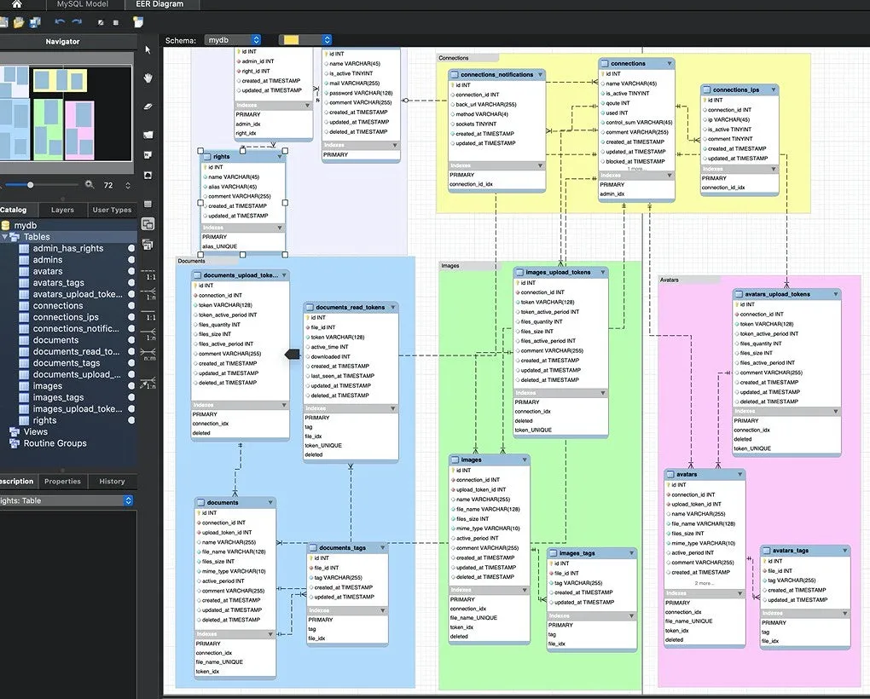The width and height of the screenshot is (870, 699).
Task: Switch to the MySQL Model tab
Action: coord(83,4)
